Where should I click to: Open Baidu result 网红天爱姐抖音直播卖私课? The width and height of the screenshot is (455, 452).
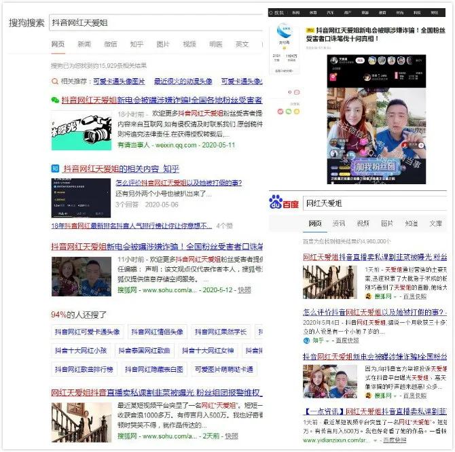coord(375,257)
